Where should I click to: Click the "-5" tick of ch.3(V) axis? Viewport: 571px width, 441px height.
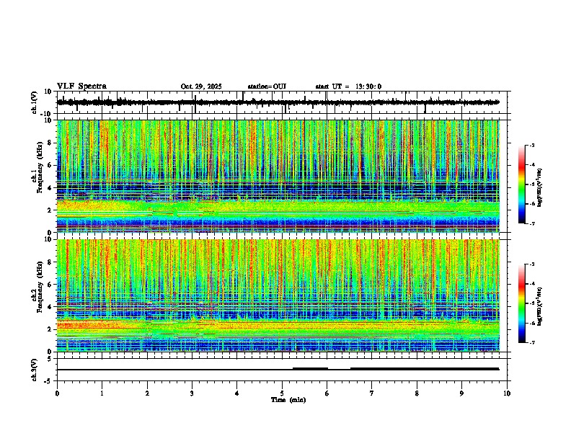49,381
